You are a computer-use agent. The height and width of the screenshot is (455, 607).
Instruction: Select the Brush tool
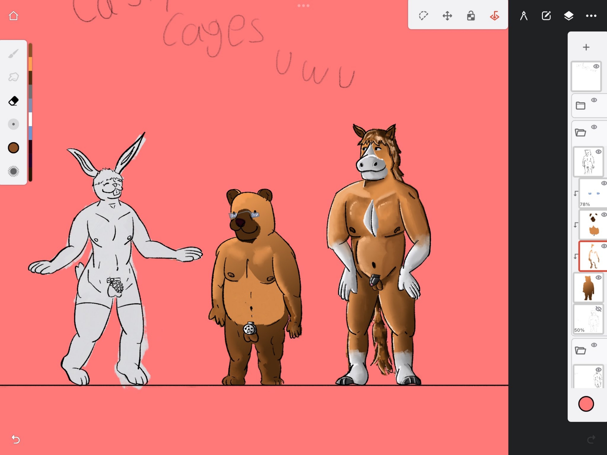pos(13,54)
